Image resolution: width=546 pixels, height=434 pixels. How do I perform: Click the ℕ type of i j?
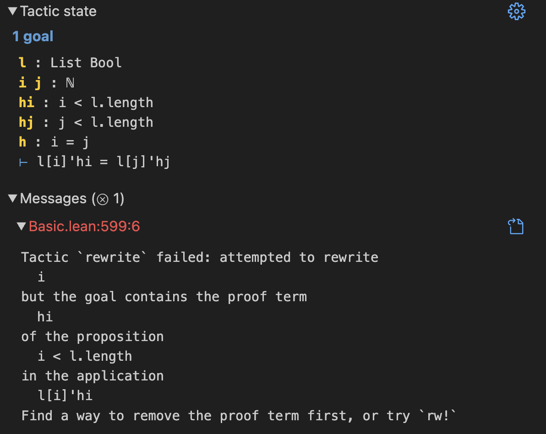[70, 83]
